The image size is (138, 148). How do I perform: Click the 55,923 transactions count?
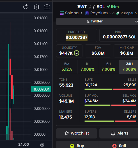pyautogui.click(x=66, y=85)
